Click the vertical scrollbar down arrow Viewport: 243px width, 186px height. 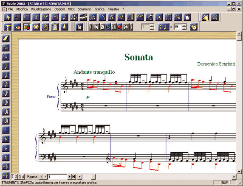click(239, 171)
